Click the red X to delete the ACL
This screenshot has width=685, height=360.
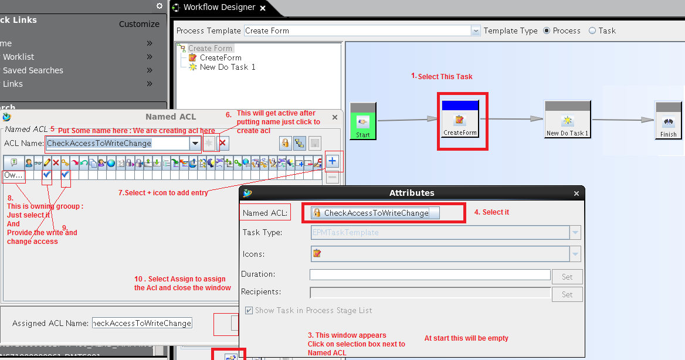[x=222, y=142]
